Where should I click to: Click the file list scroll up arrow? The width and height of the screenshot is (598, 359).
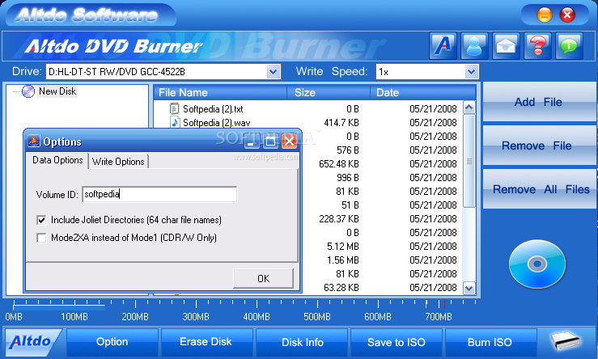pos(469,108)
